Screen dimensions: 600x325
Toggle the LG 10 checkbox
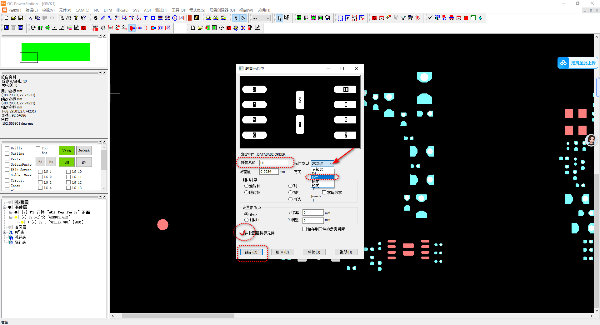pos(68,172)
